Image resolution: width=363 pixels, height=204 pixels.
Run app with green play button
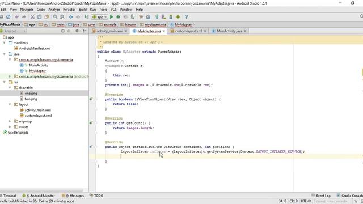pos(112,17)
